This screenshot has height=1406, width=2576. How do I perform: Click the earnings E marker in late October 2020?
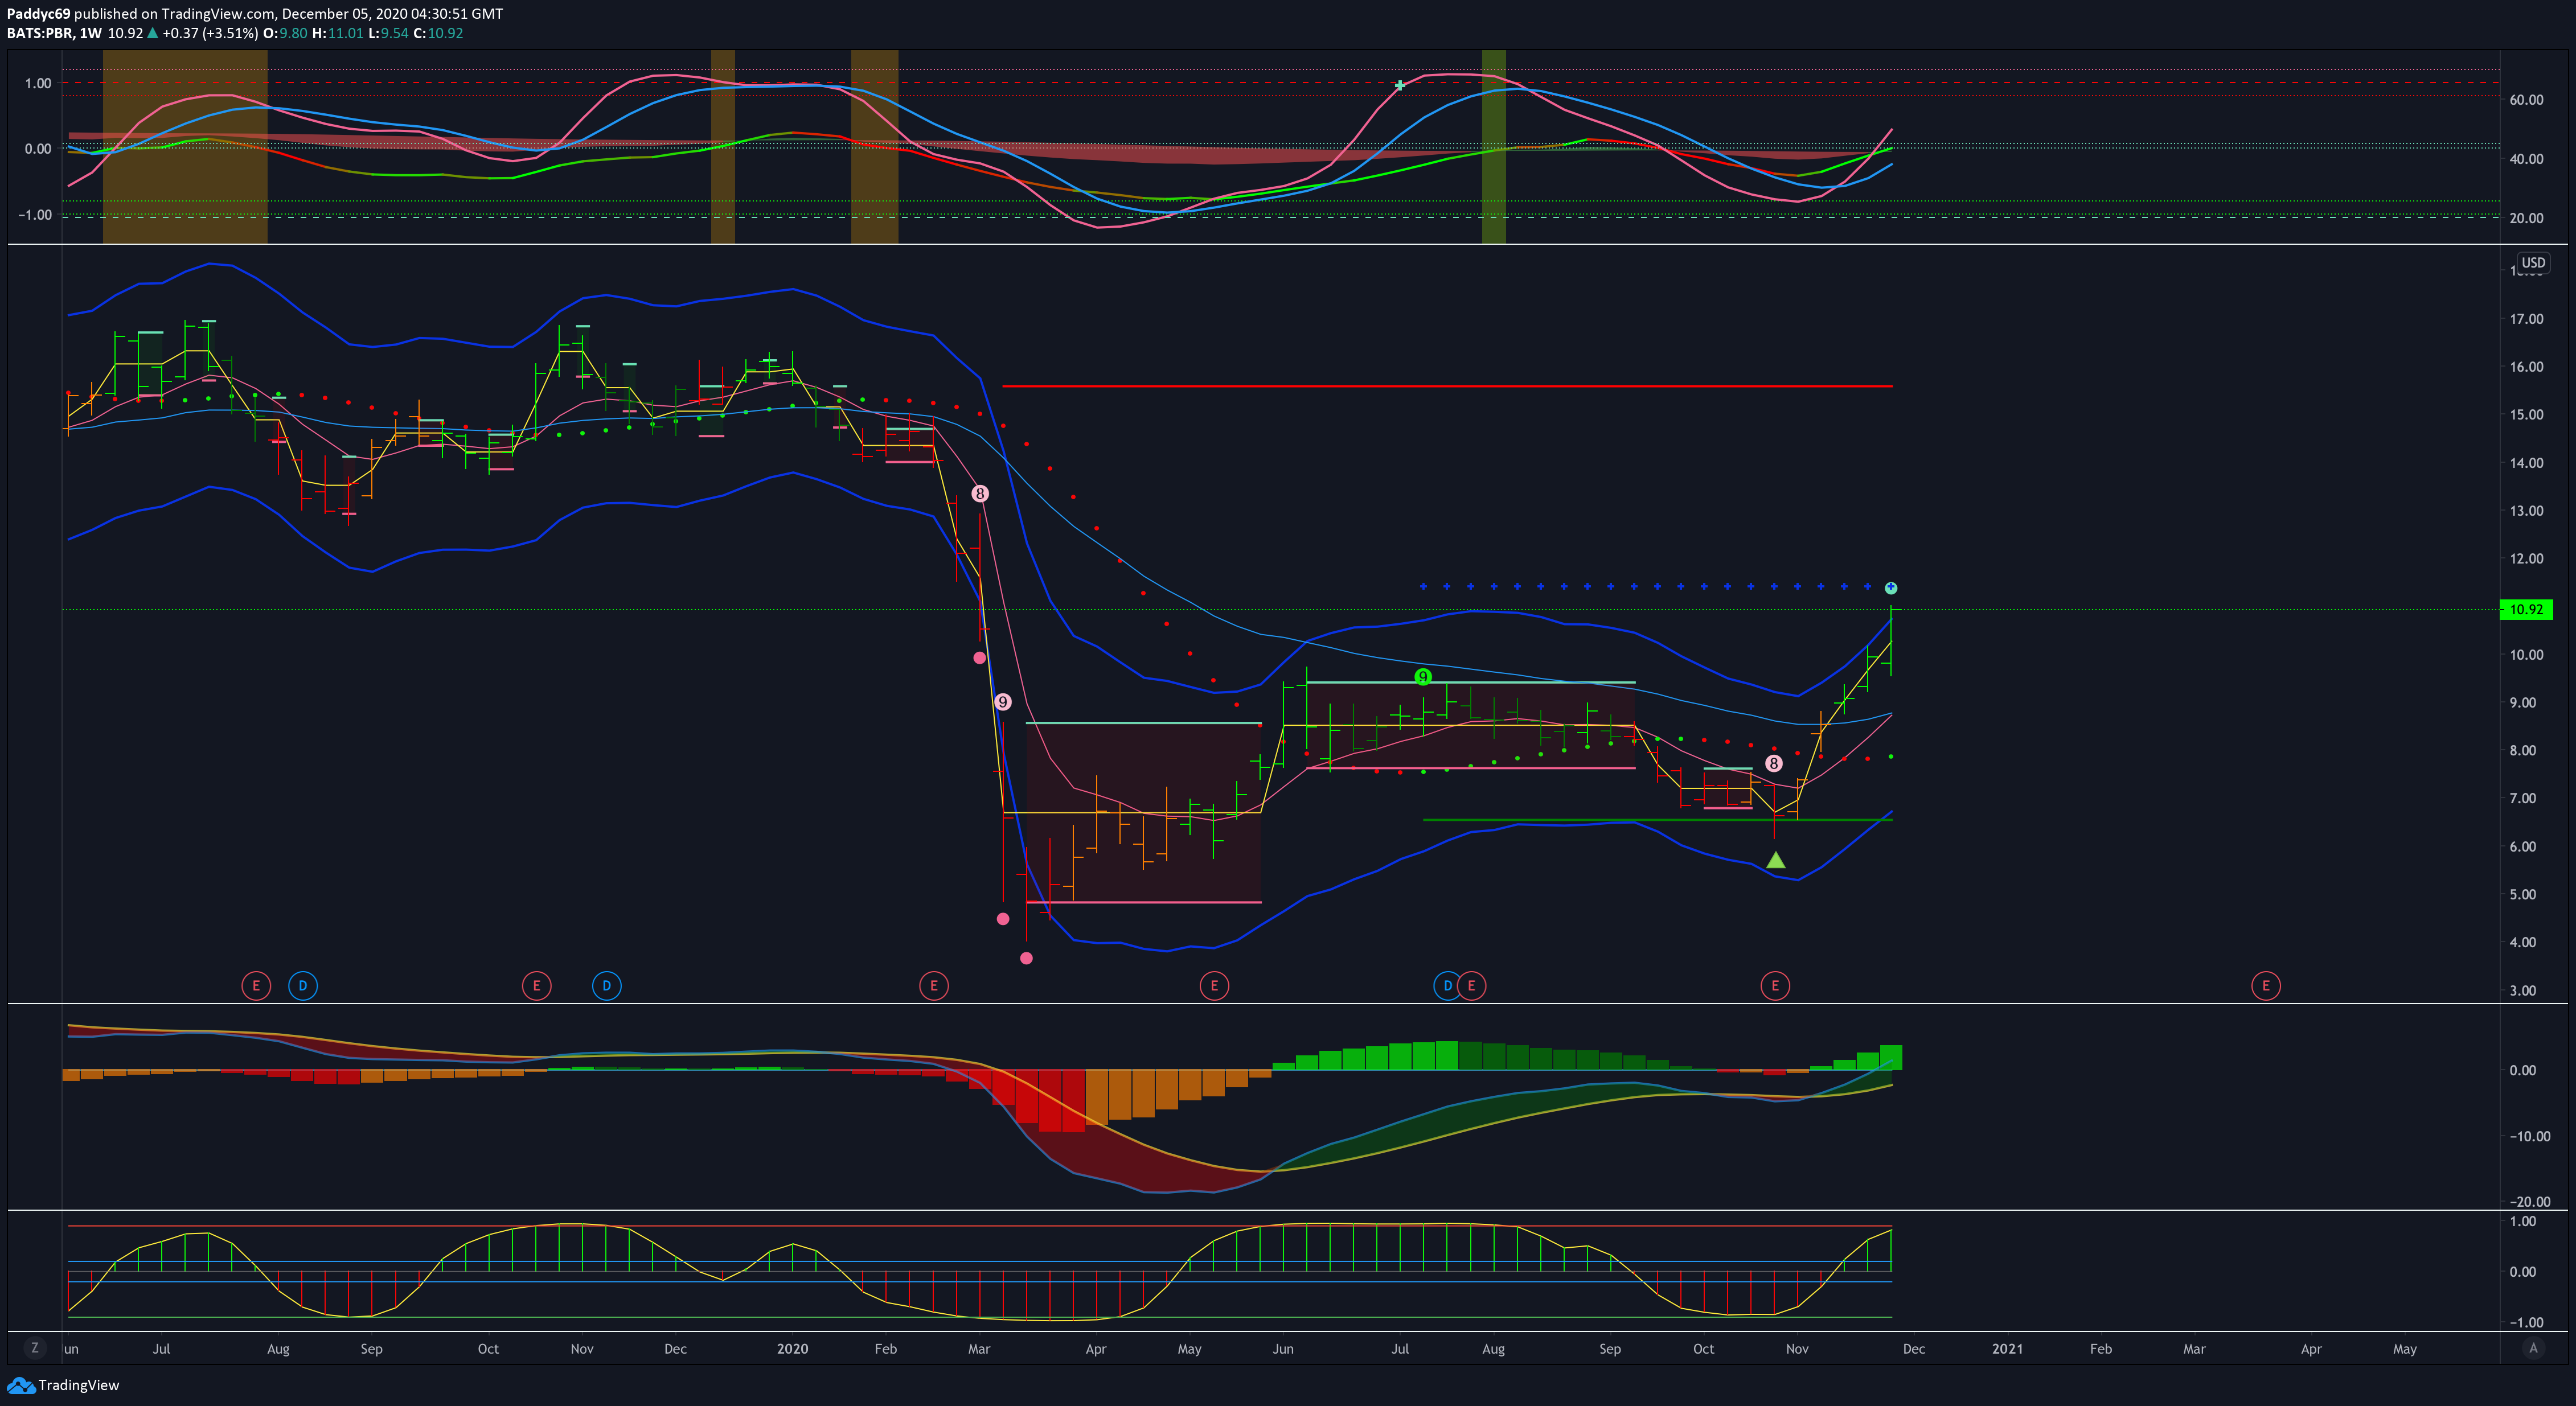1775,986
